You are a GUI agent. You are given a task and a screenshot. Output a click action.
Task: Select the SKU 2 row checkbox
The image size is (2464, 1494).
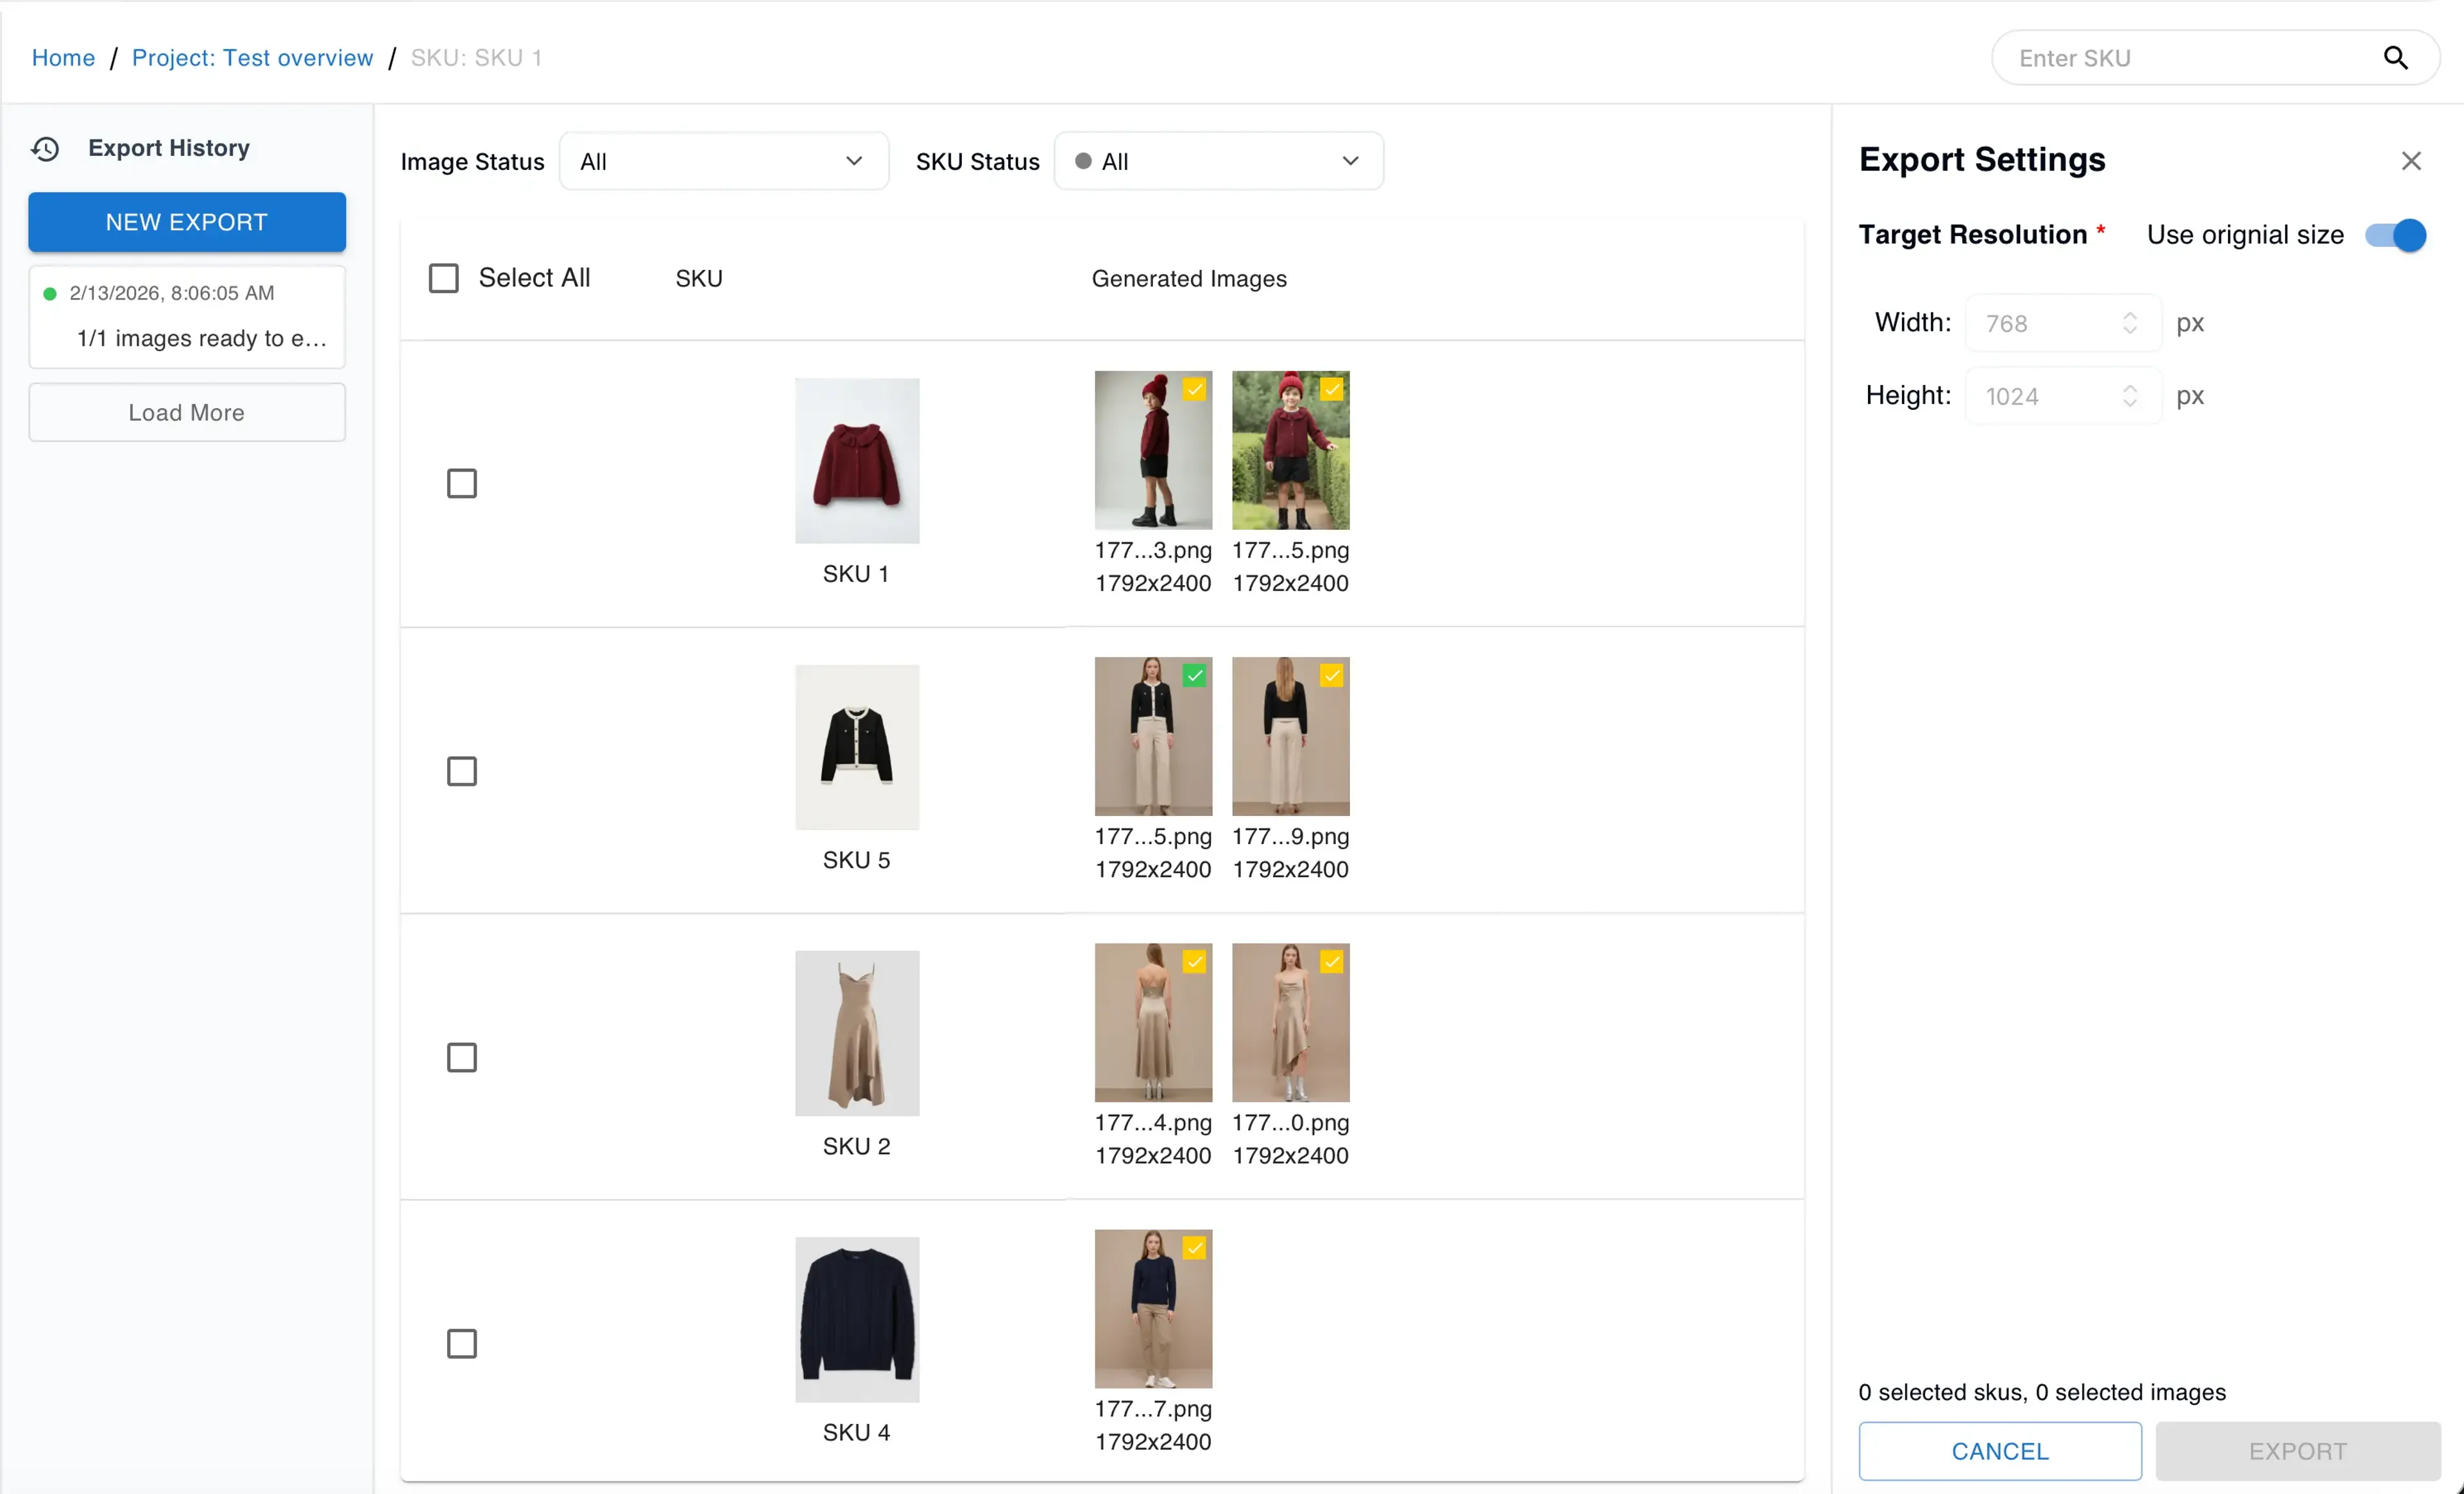pos(462,1057)
